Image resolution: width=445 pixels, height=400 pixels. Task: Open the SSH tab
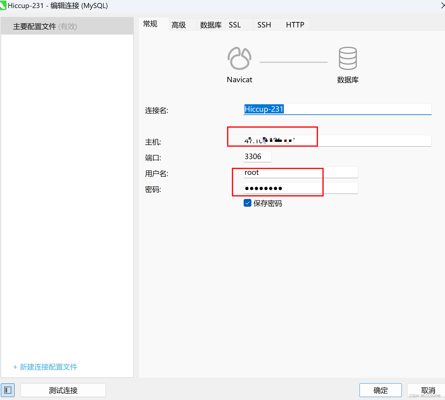coord(264,25)
